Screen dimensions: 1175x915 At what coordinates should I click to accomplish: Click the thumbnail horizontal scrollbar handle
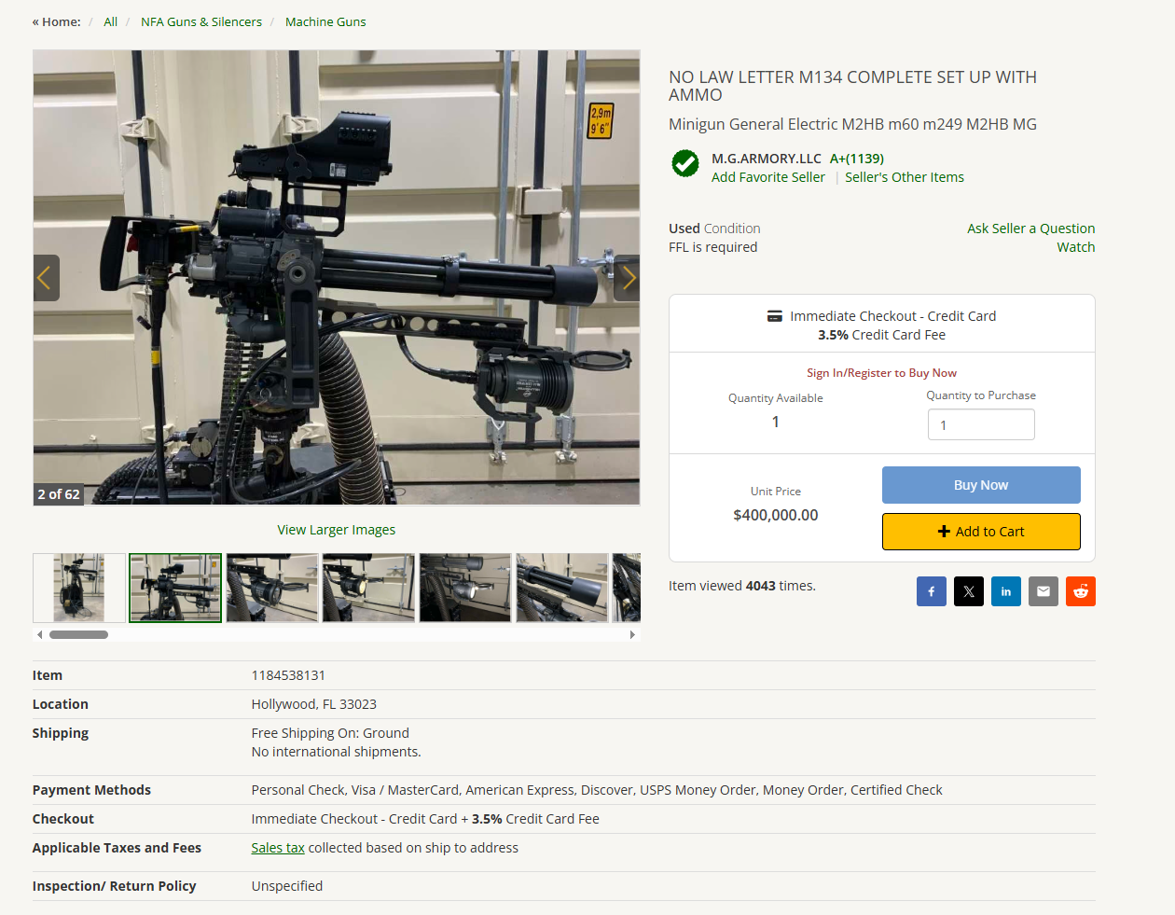point(78,634)
